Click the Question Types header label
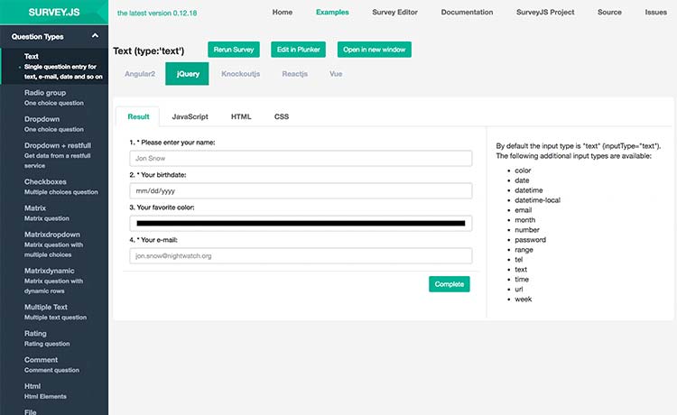Image resolution: width=677 pixels, height=415 pixels. tap(38, 37)
